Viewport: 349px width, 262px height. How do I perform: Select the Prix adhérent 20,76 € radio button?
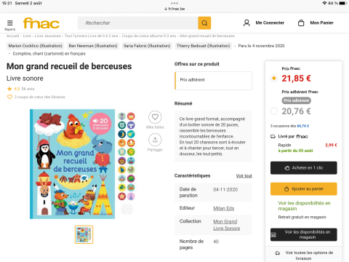click(x=274, y=111)
